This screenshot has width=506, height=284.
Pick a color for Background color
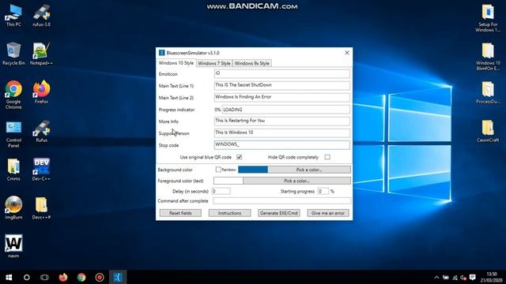pyautogui.click(x=309, y=170)
